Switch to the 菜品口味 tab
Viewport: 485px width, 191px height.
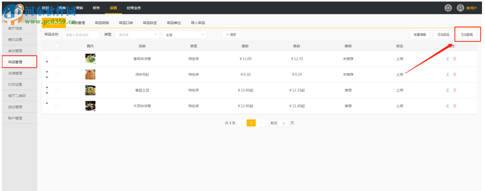click(x=126, y=23)
